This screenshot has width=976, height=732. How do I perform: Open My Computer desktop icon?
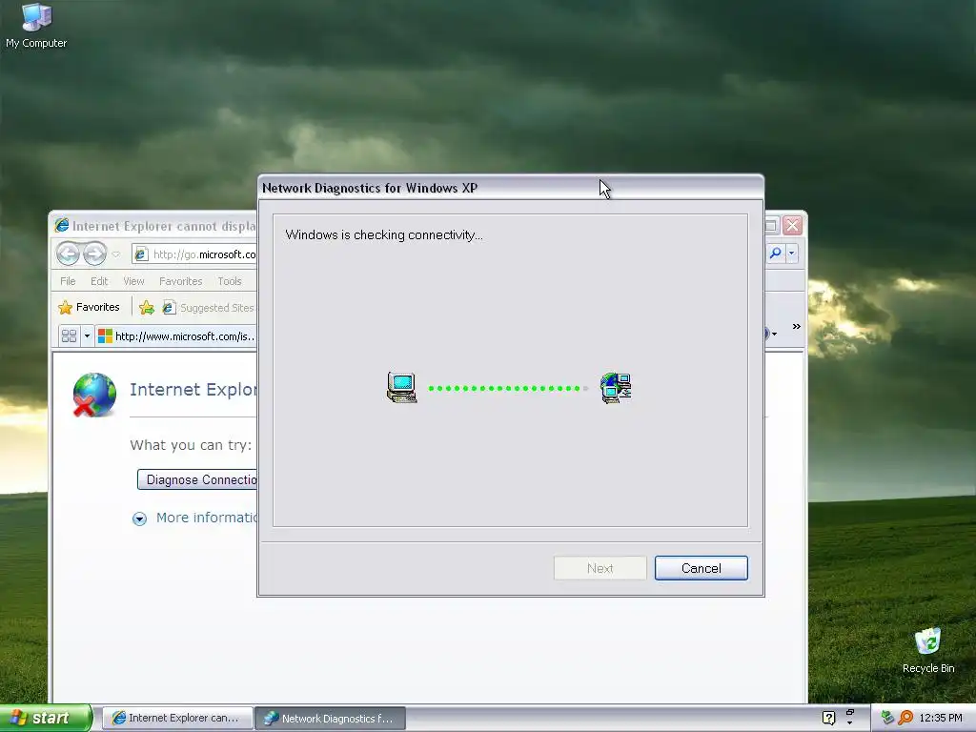coord(36,26)
